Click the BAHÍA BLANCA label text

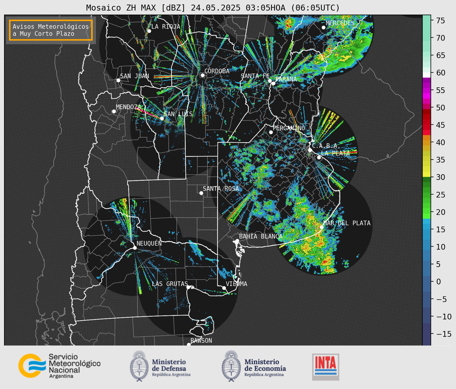coord(261,236)
